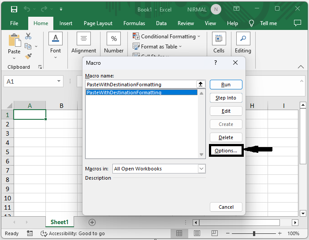
Task: Expand the Macros in dropdown
Action: (201, 169)
